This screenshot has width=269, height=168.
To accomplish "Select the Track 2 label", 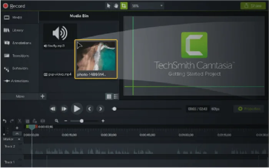I will 10,146.
